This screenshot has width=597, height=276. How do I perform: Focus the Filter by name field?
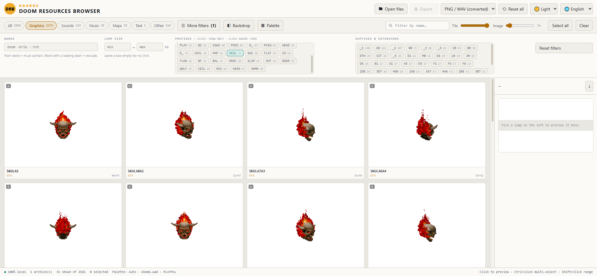[x=418, y=26]
